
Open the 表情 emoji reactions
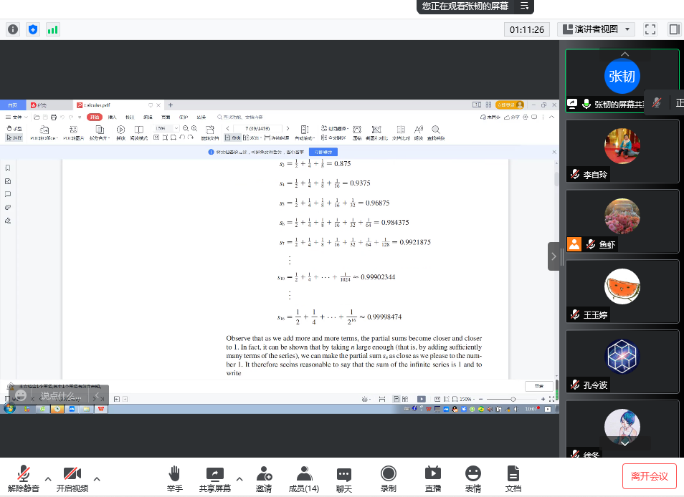coord(472,478)
